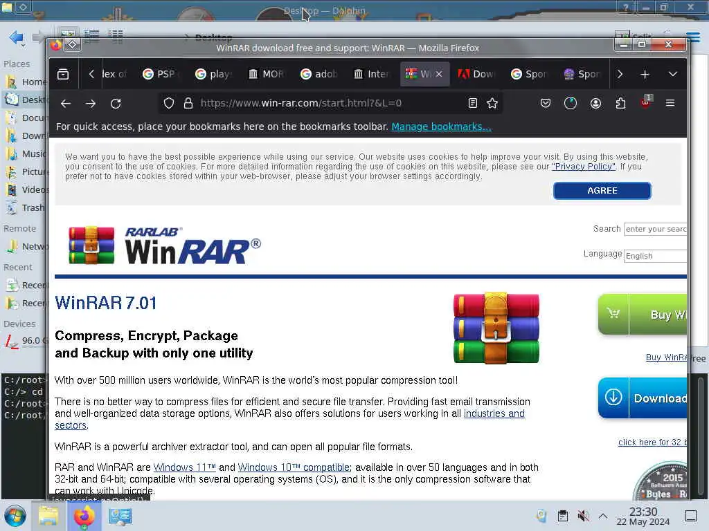Screen dimensions: 709x531
Task: Open the Extensions puzzle icon
Action: 621,104
